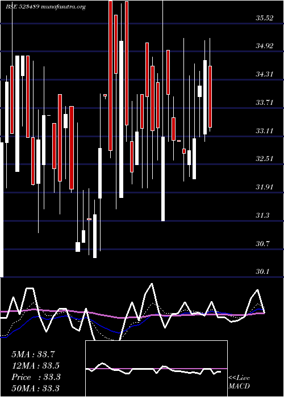The width and height of the screenshot is (284, 397).
Task: Click the 34.31 price axis label
Action: [265, 74]
